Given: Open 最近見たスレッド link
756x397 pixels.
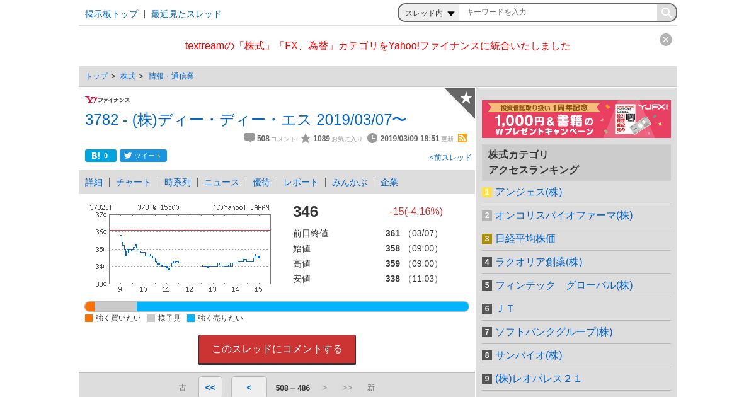Looking at the screenshot, I should pos(186,14).
